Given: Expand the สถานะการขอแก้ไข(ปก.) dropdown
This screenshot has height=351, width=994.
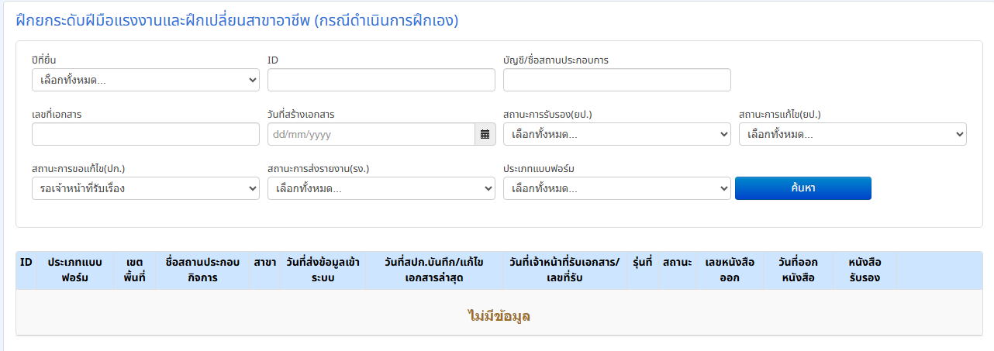Looking at the screenshot, I should [x=145, y=188].
